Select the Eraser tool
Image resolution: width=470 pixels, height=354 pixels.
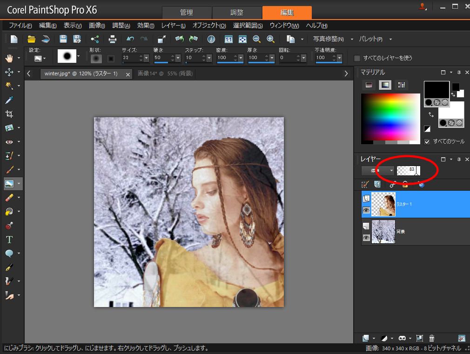[x=9, y=198]
